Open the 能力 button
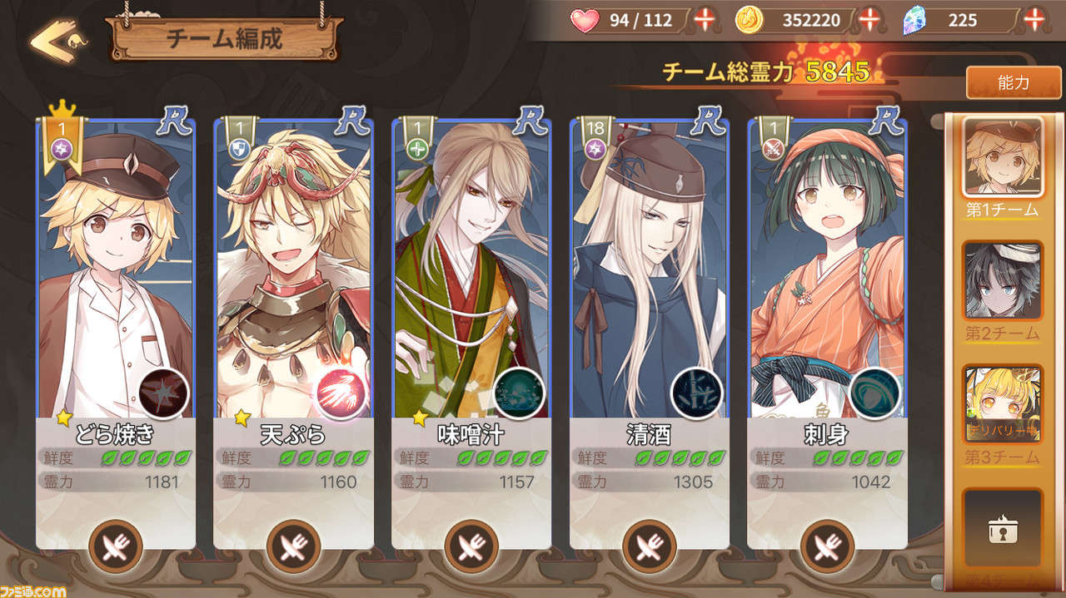This screenshot has height=598, width=1066. coord(1013,83)
